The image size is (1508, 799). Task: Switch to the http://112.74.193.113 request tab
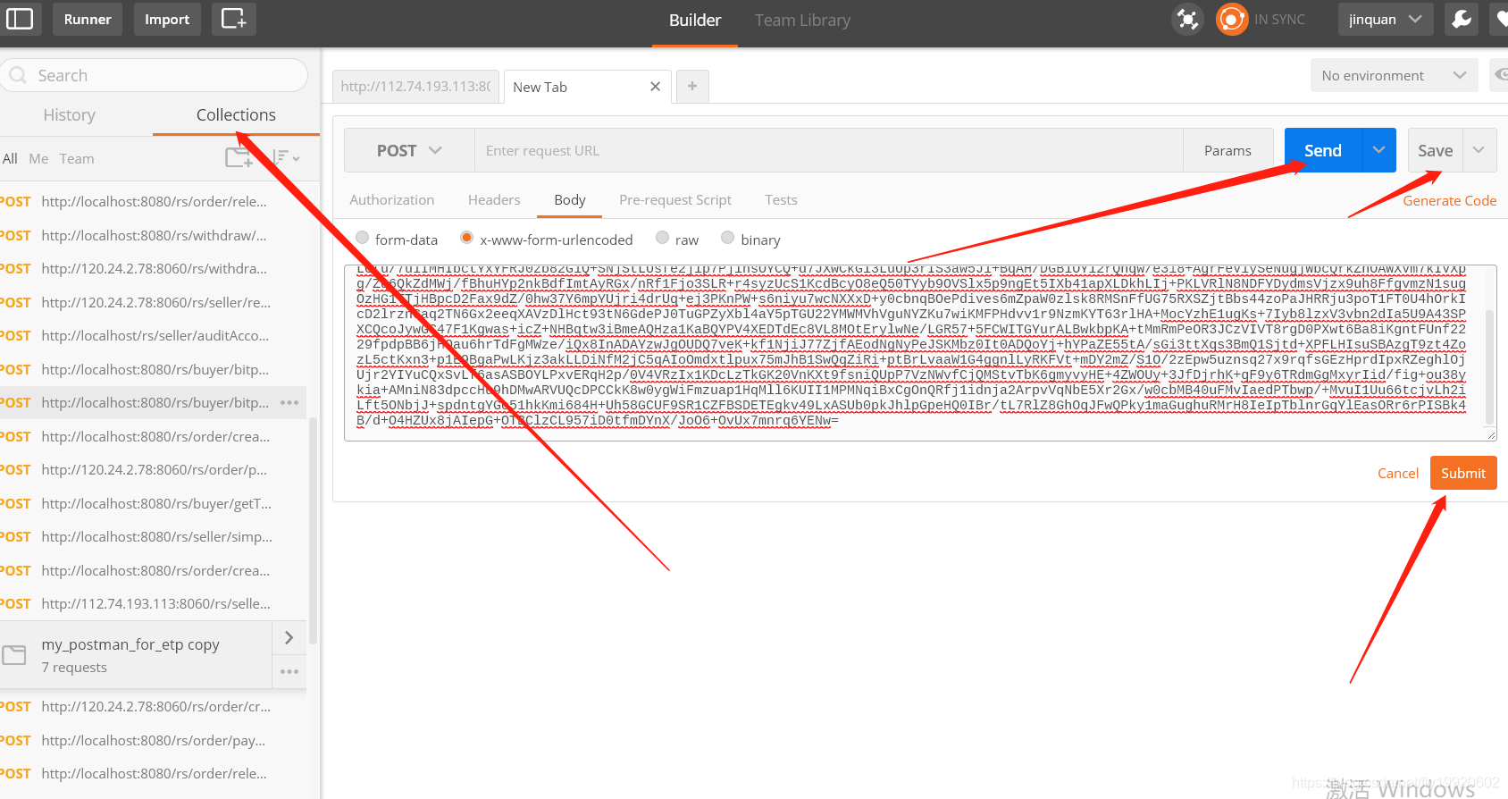pyautogui.click(x=415, y=87)
